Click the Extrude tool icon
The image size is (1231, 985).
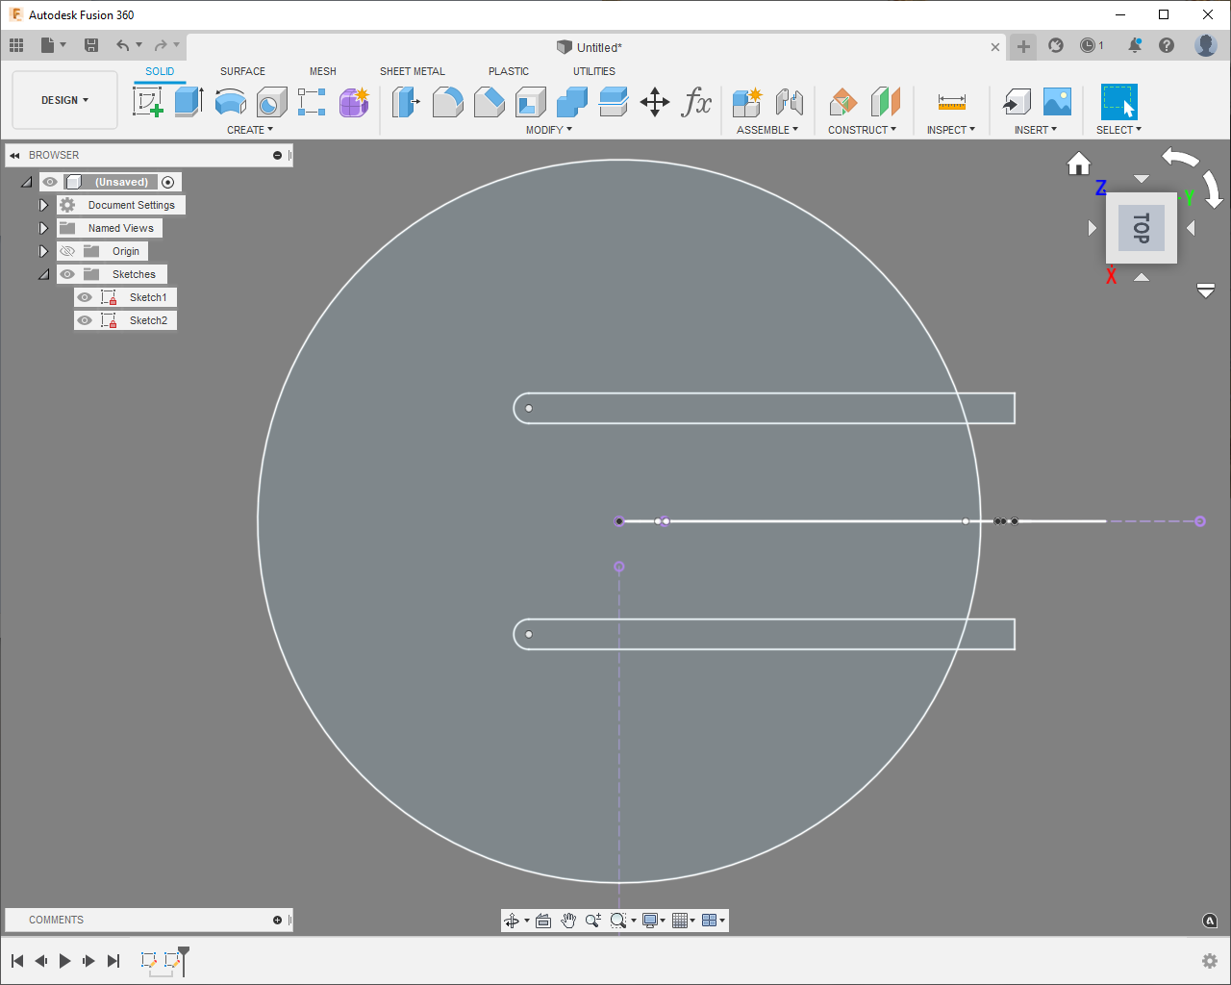point(188,101)
